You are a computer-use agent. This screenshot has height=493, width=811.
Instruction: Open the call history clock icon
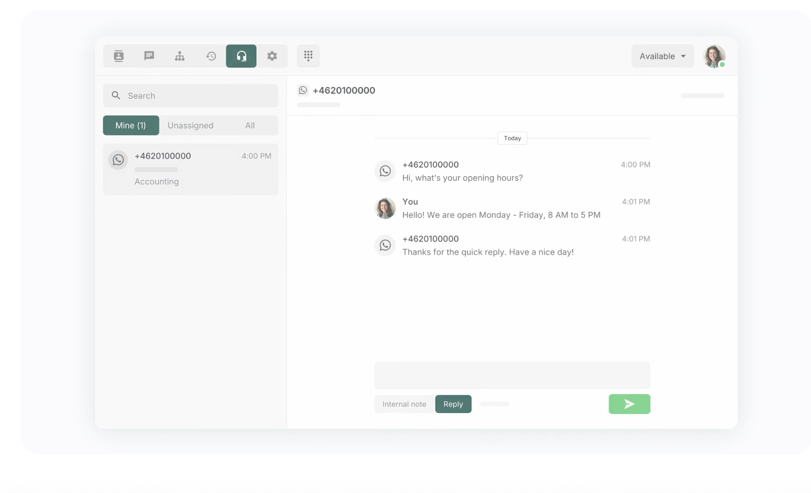pyautogui.click(x=211, y=56)
